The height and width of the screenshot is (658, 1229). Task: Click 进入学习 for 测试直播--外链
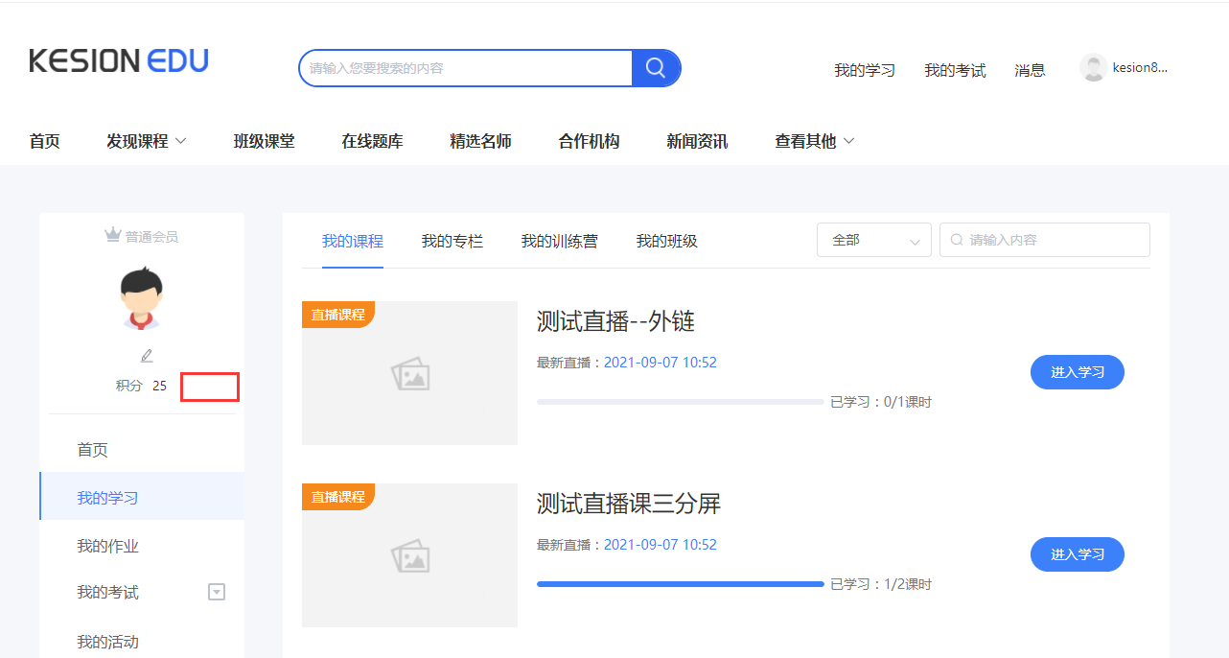click(x=1077, y=372)
